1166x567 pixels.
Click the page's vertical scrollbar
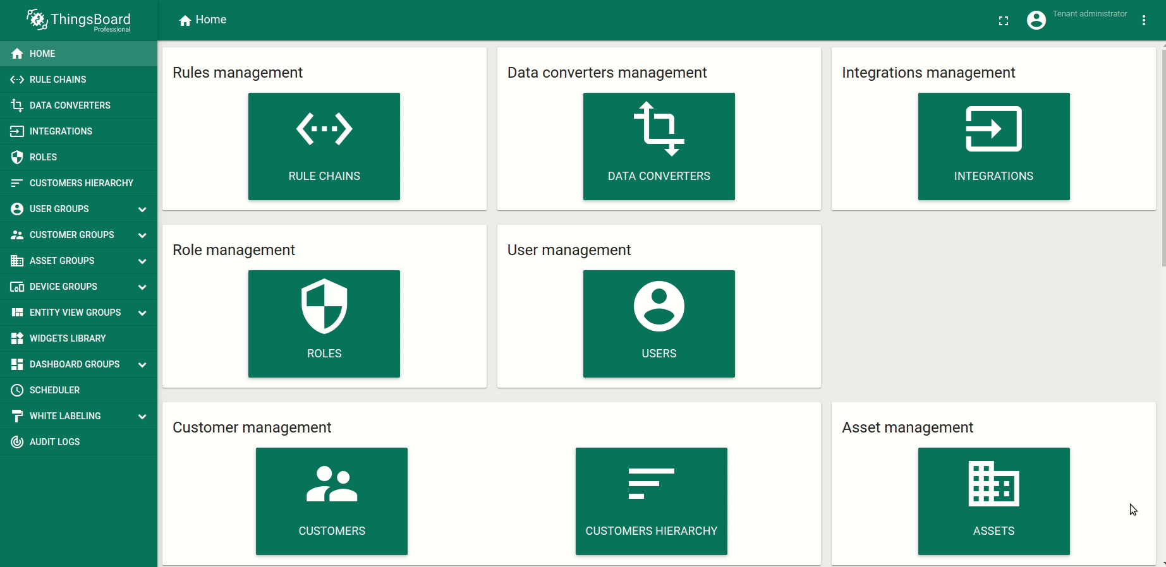1163,158
